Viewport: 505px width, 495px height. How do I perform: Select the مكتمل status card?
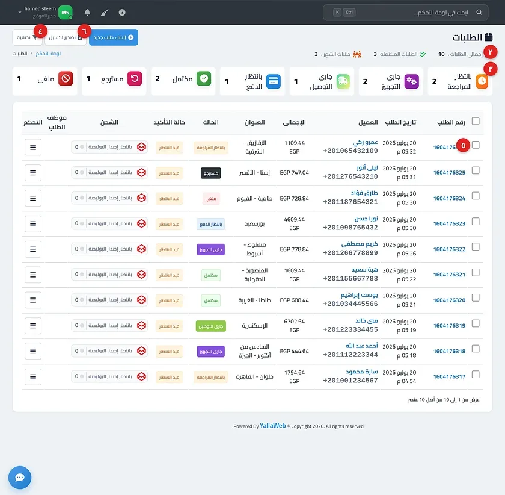[x=183, y=81]
